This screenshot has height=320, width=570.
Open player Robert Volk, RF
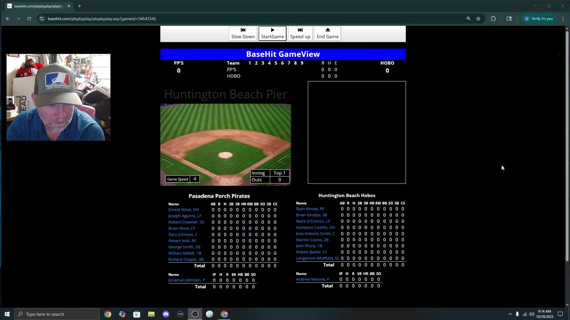tap(182, 241)
